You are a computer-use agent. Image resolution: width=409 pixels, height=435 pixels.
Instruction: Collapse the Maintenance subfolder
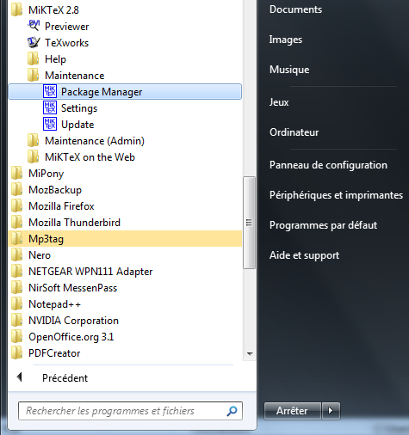point(125,75)
